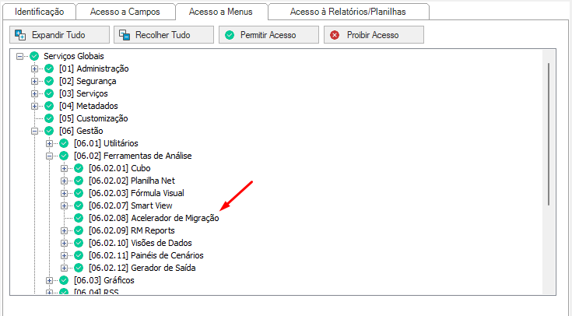572x316 pixels.
Task: Click green status icon of Painéis de Cenários
Action: (79, 255)
